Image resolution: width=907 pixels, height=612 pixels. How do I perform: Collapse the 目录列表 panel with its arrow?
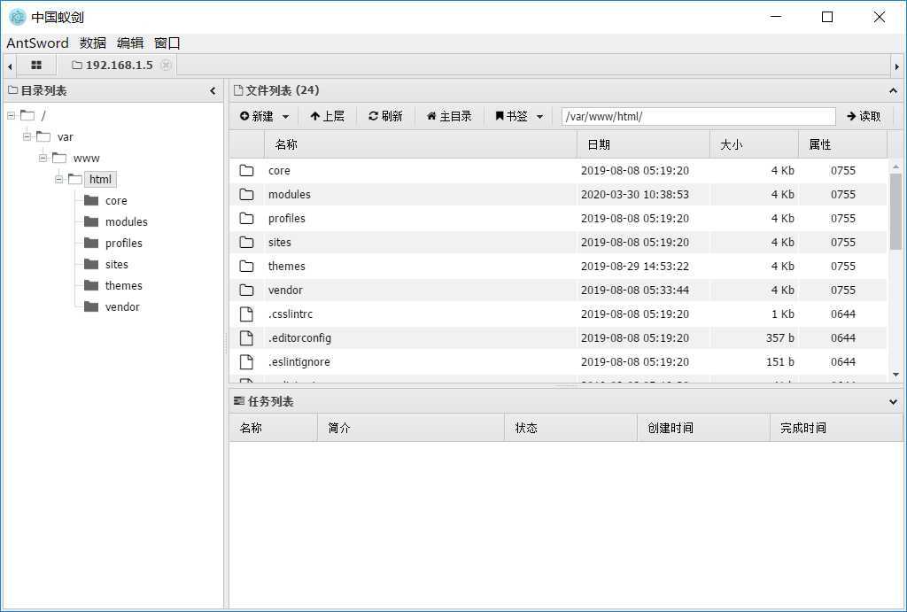point(213,90)
